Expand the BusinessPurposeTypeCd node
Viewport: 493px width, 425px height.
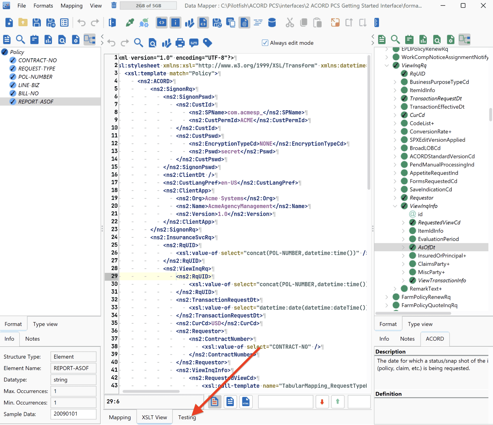pos(395,82)
